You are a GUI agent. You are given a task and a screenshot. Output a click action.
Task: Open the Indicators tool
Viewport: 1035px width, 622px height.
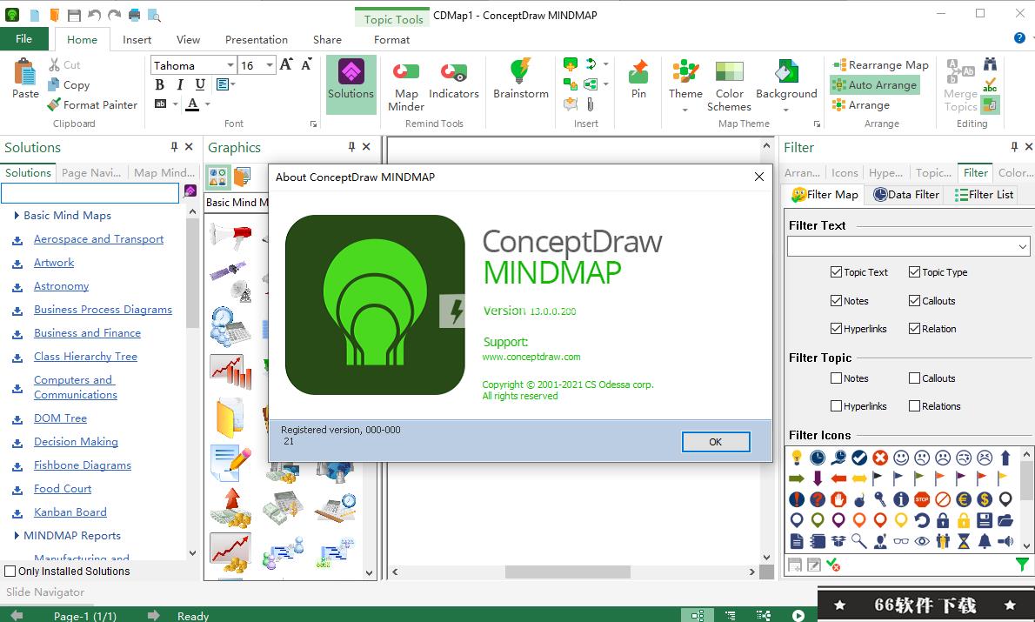point(453,81)
